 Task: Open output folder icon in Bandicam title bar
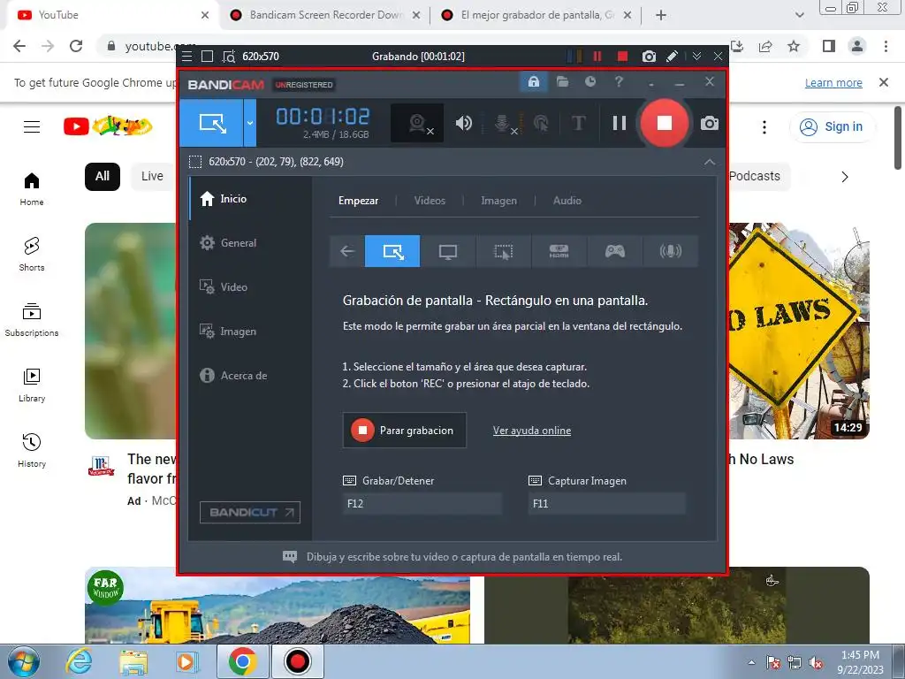(562, 81)
